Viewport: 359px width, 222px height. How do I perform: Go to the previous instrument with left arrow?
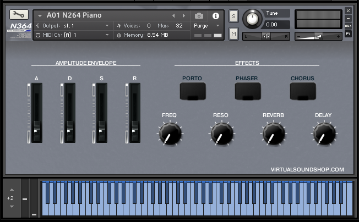tap(174, 16)
